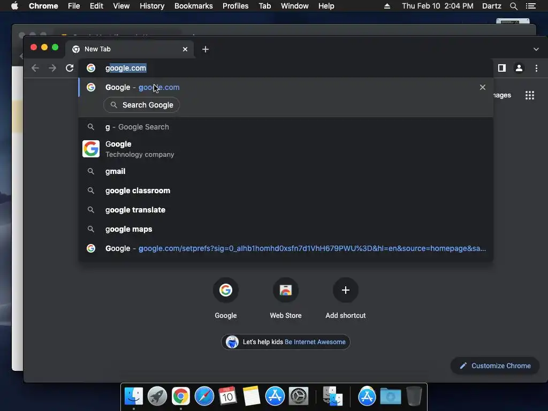
Task: Expand the tab search chevron
Action: click(x=536, y=49)
